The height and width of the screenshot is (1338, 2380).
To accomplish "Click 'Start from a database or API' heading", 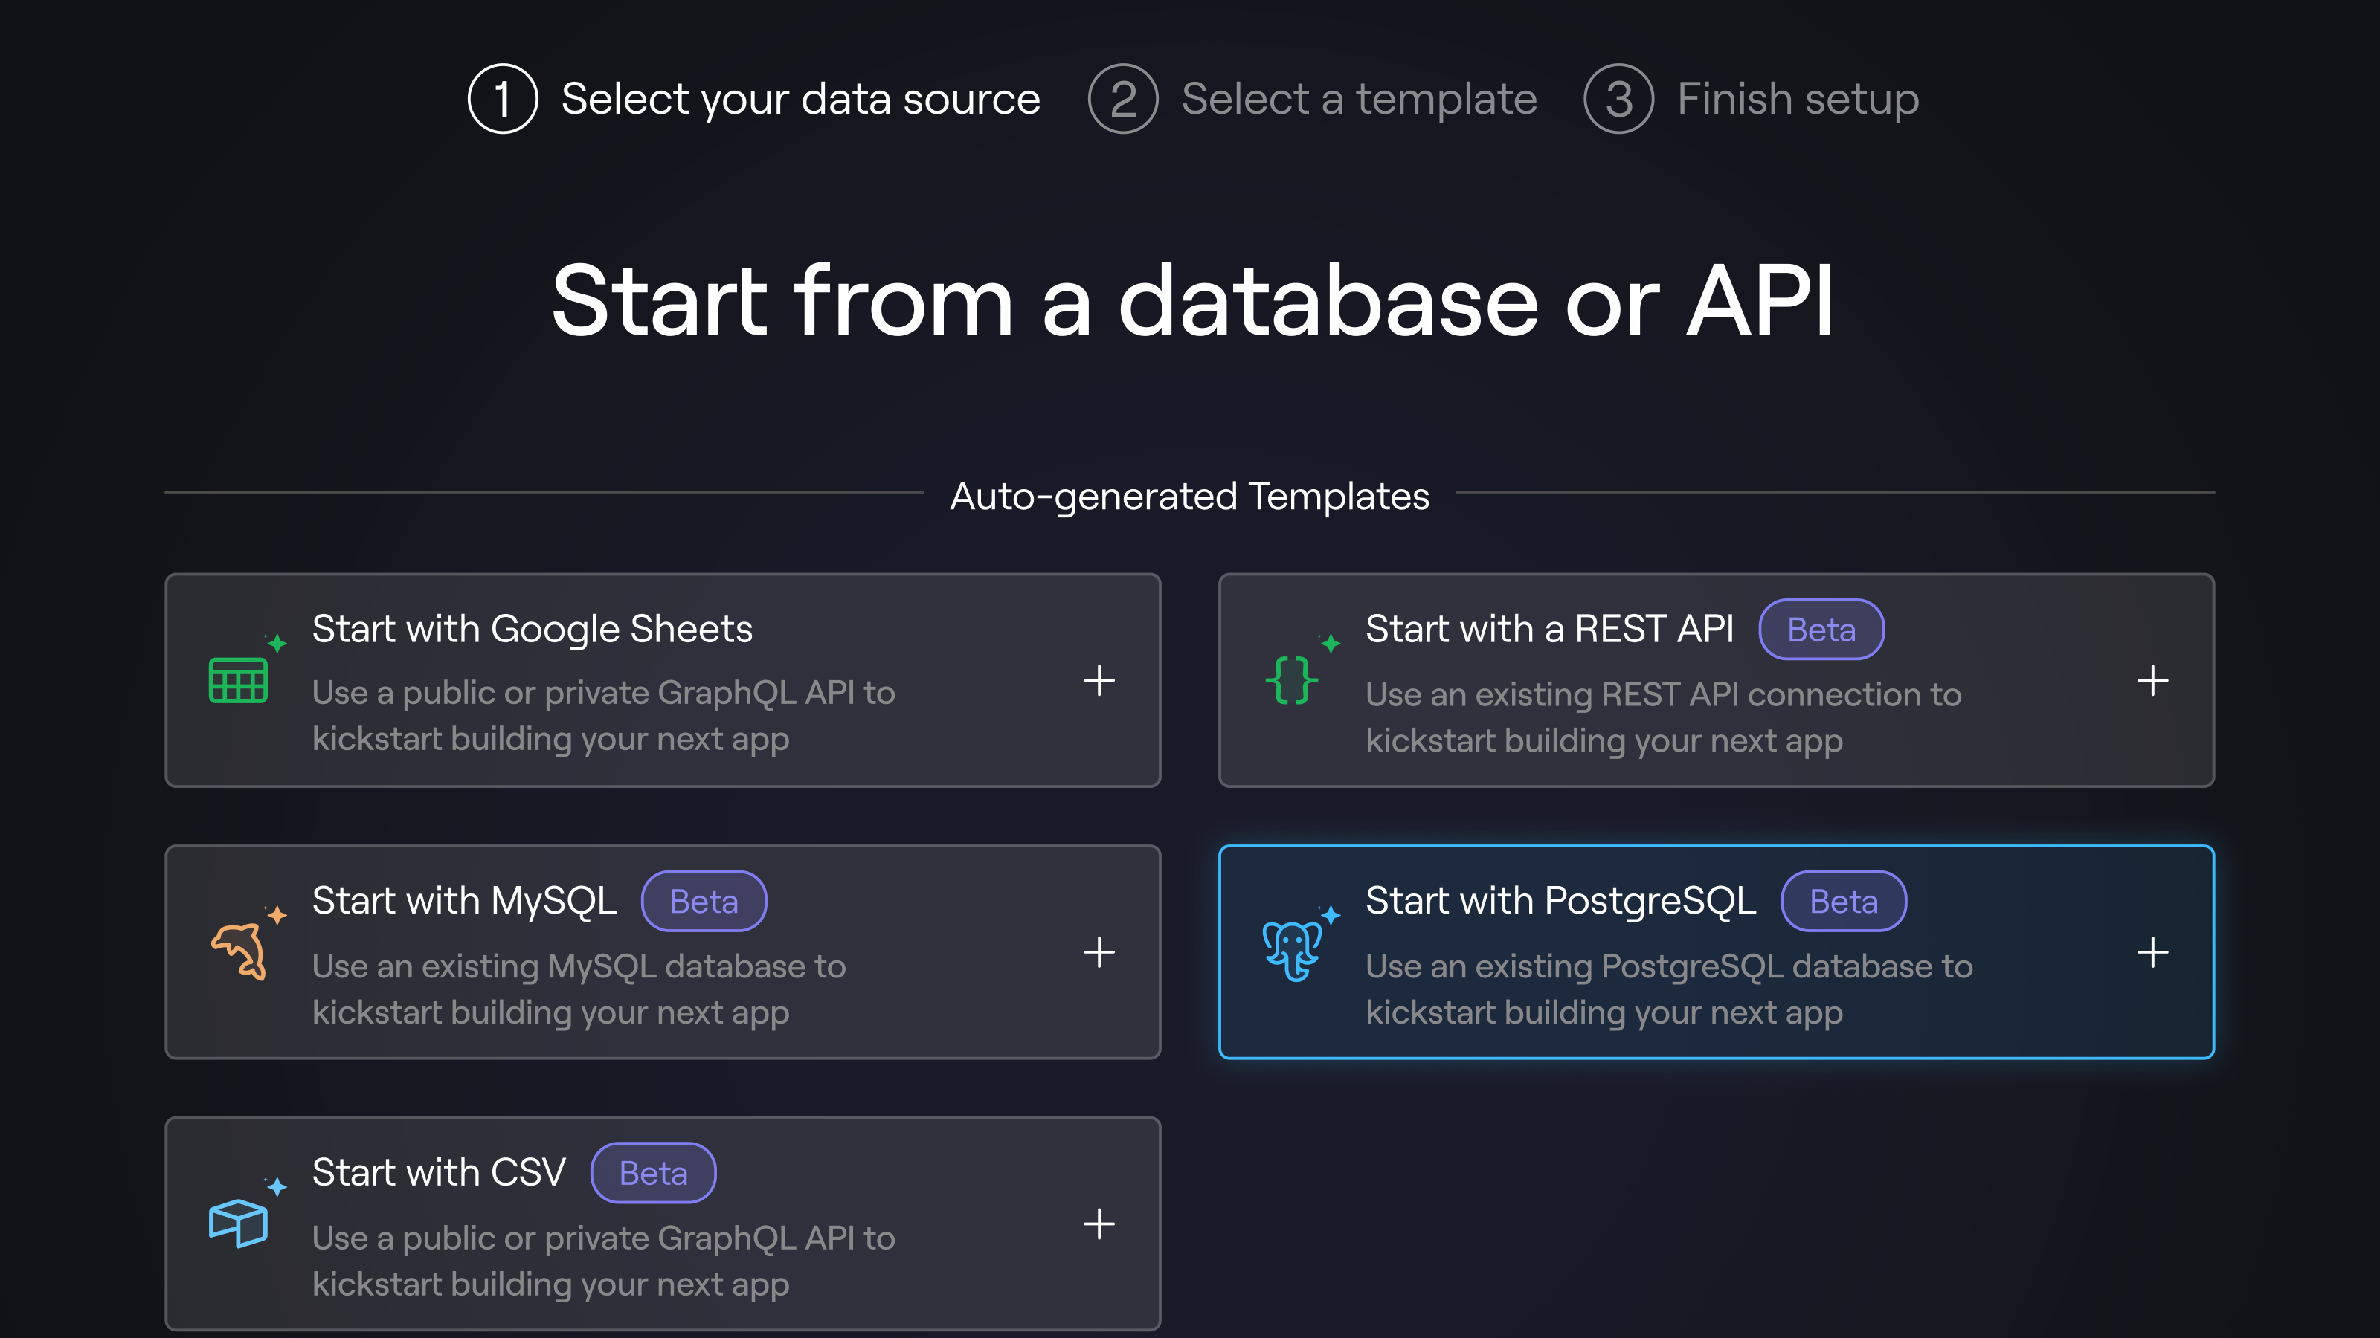I will click(1193, 300).
